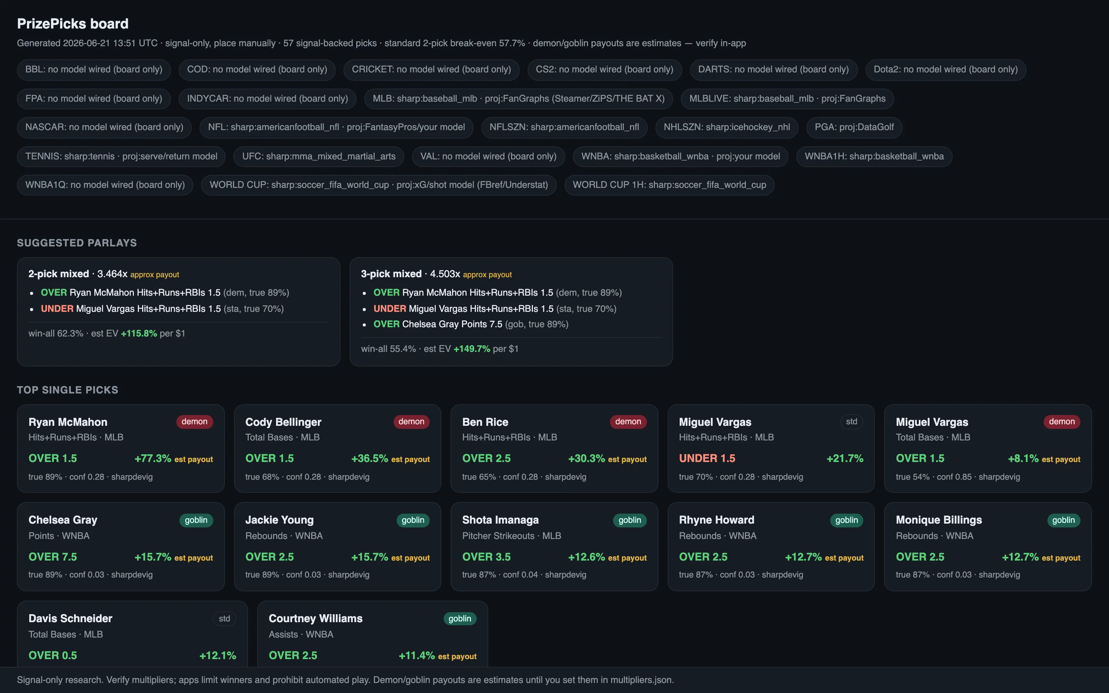Screen dimensions: 1109x693
Task: Click the CRICKET no model wired chip
Action: [431, 70]
